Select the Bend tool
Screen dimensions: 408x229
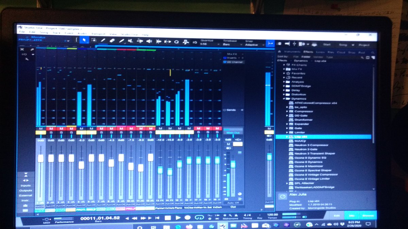point(140,41)
